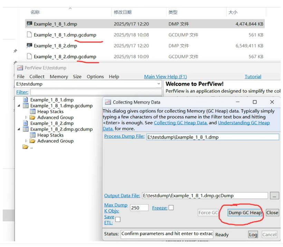Select the Example_1_8_2.dmp row in Explorer

click(x=145, y=46)
